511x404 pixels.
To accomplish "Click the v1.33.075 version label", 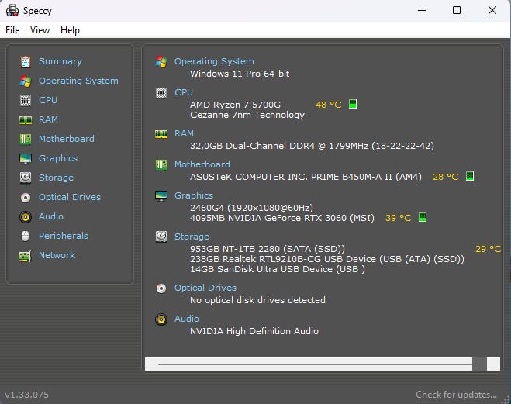I will [x=26, y=395].
